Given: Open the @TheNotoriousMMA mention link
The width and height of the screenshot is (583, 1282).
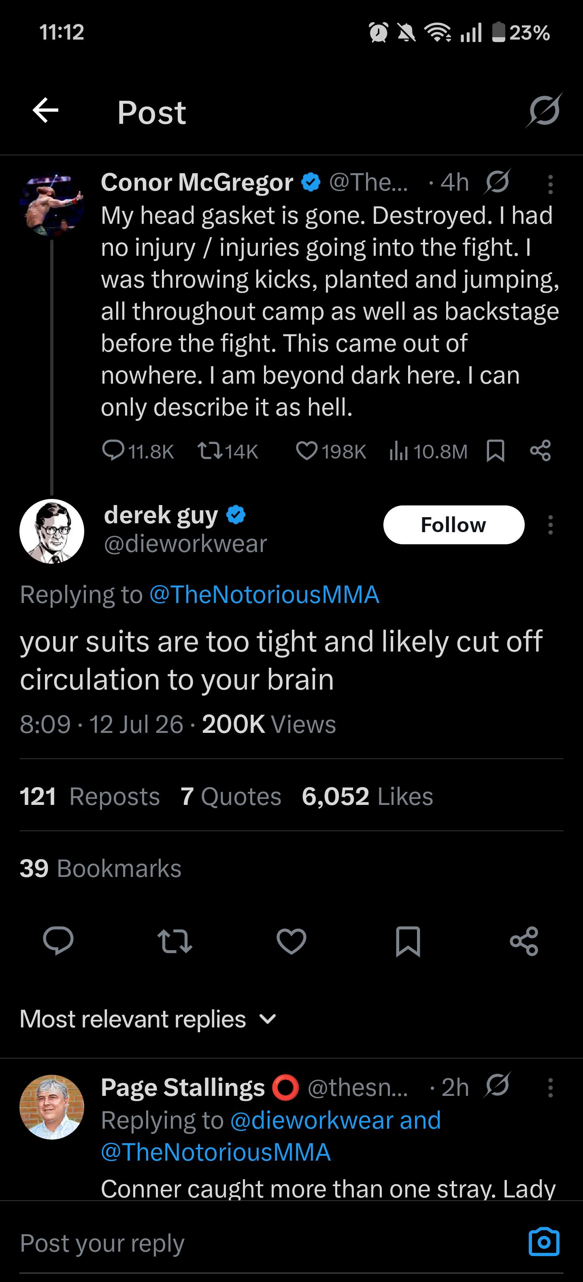Looking at the screenshot, I should tap(264, 595).
